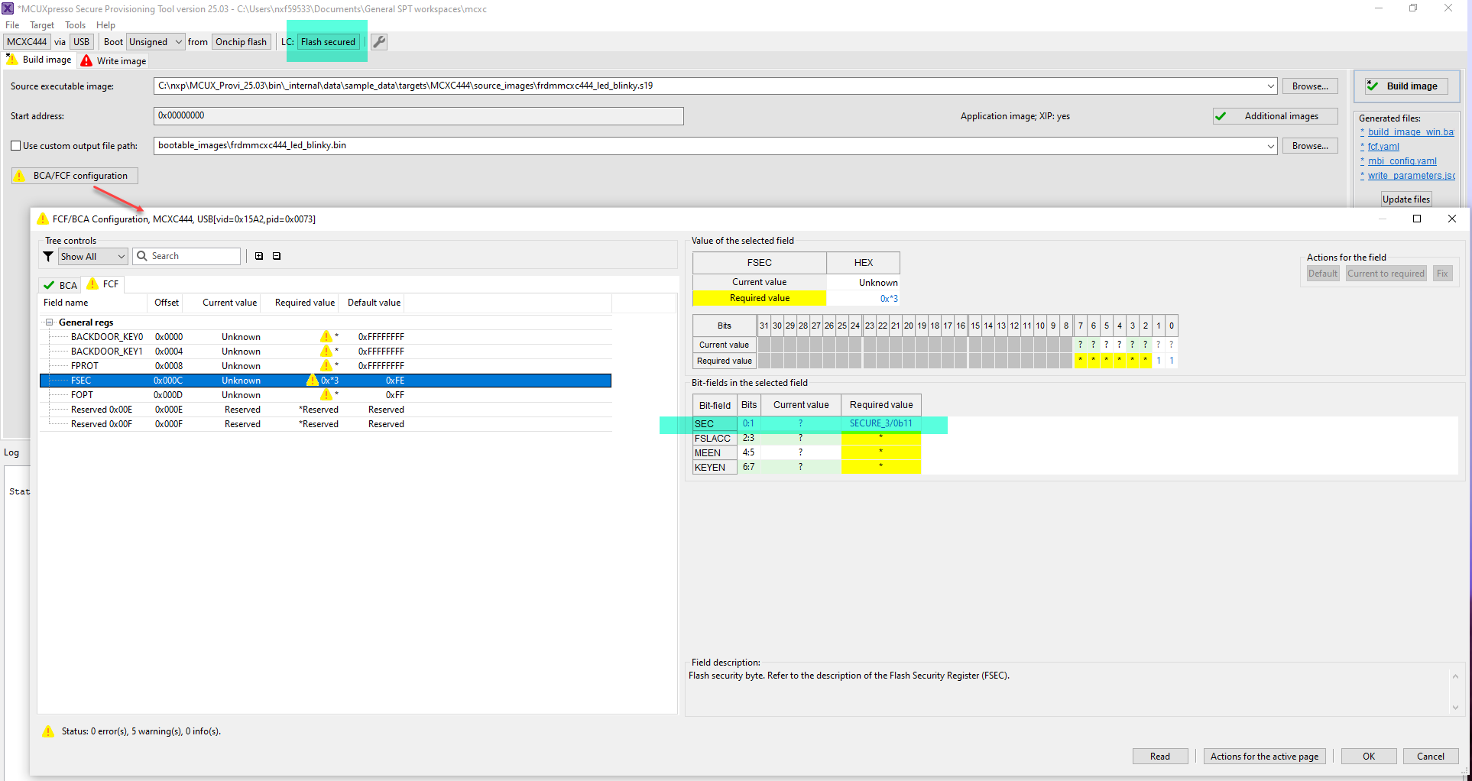Click SECURE_3/0b11 required value cell
Screen dimensions: 1472x781
[x=880, y=423]
